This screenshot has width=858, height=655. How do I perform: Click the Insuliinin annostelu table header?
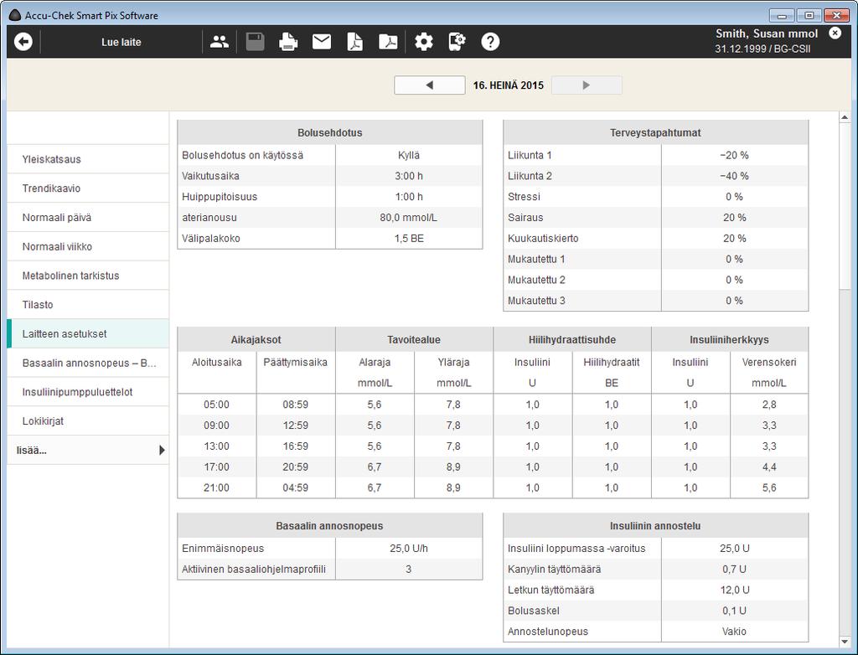(x=655, y=526)
